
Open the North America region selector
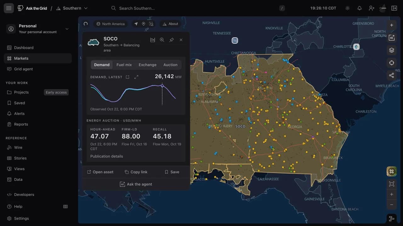[111, 24]
